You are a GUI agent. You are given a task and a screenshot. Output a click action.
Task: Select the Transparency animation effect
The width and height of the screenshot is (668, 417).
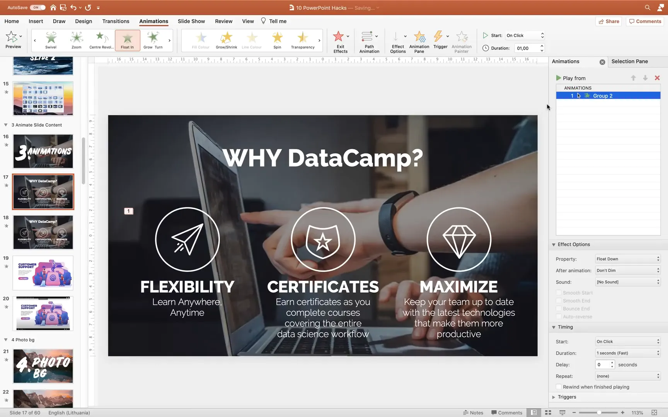pos(302,40)
